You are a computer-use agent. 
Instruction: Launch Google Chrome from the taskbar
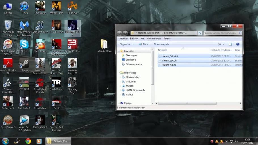[x=28, y=141]
